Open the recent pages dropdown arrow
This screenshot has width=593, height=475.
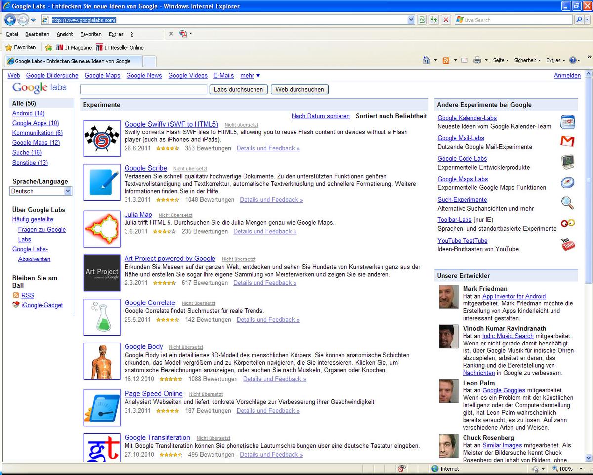[x=33, y=20]
